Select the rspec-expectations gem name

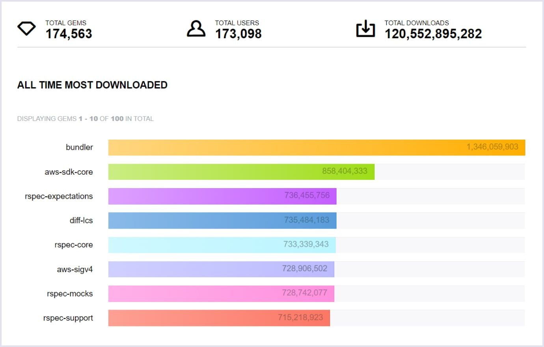point(59,196)
